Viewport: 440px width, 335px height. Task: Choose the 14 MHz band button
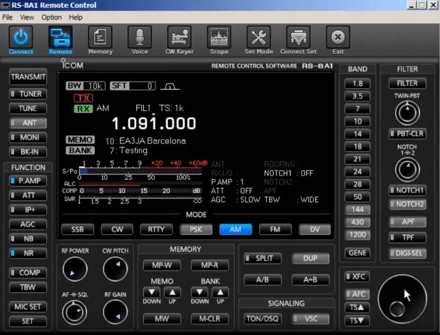point(357,134)
